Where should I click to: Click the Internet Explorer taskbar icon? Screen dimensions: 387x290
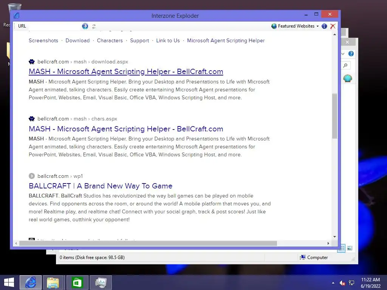coord(31,282)
